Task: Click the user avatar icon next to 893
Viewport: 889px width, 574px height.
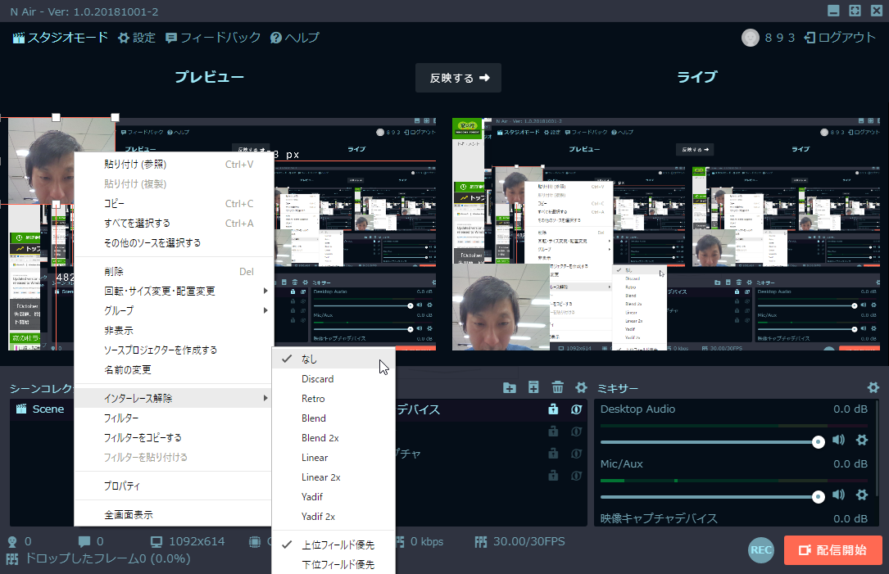Action: pos(750,38)
